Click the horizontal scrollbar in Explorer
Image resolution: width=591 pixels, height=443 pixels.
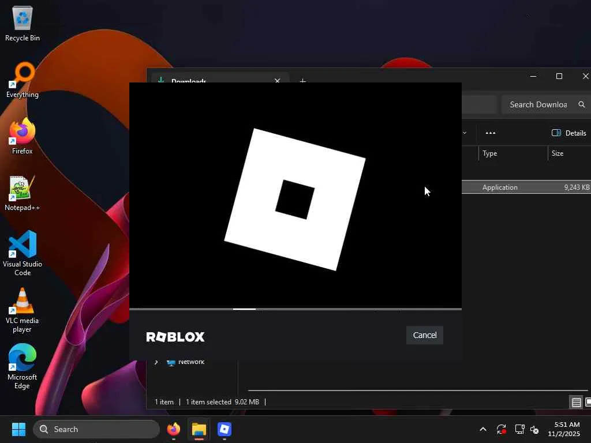(x=418, y=391)
